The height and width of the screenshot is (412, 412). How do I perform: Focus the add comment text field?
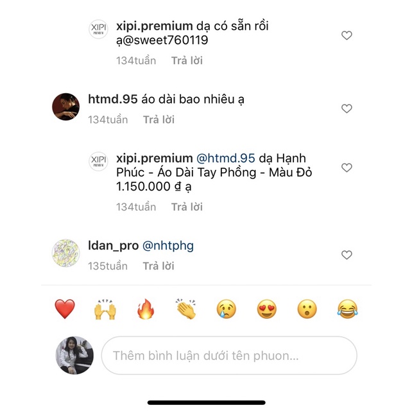point(228,355)
